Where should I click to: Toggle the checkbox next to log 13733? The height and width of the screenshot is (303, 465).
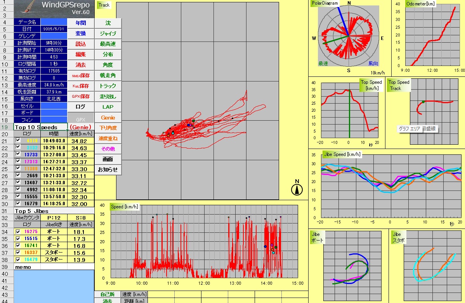click(18, 154)
